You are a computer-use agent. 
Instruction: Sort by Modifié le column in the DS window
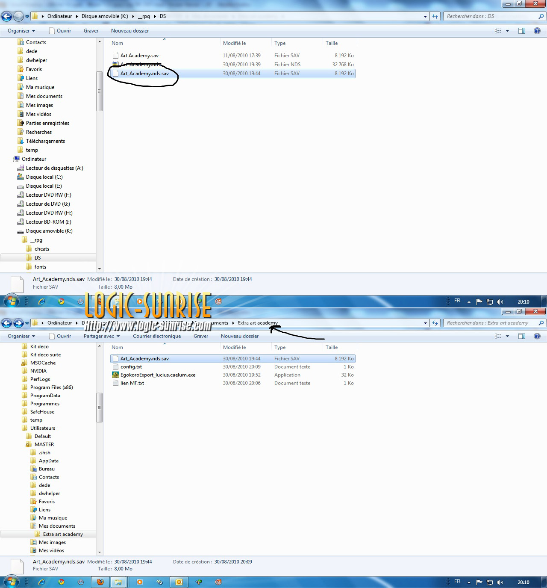234,43
